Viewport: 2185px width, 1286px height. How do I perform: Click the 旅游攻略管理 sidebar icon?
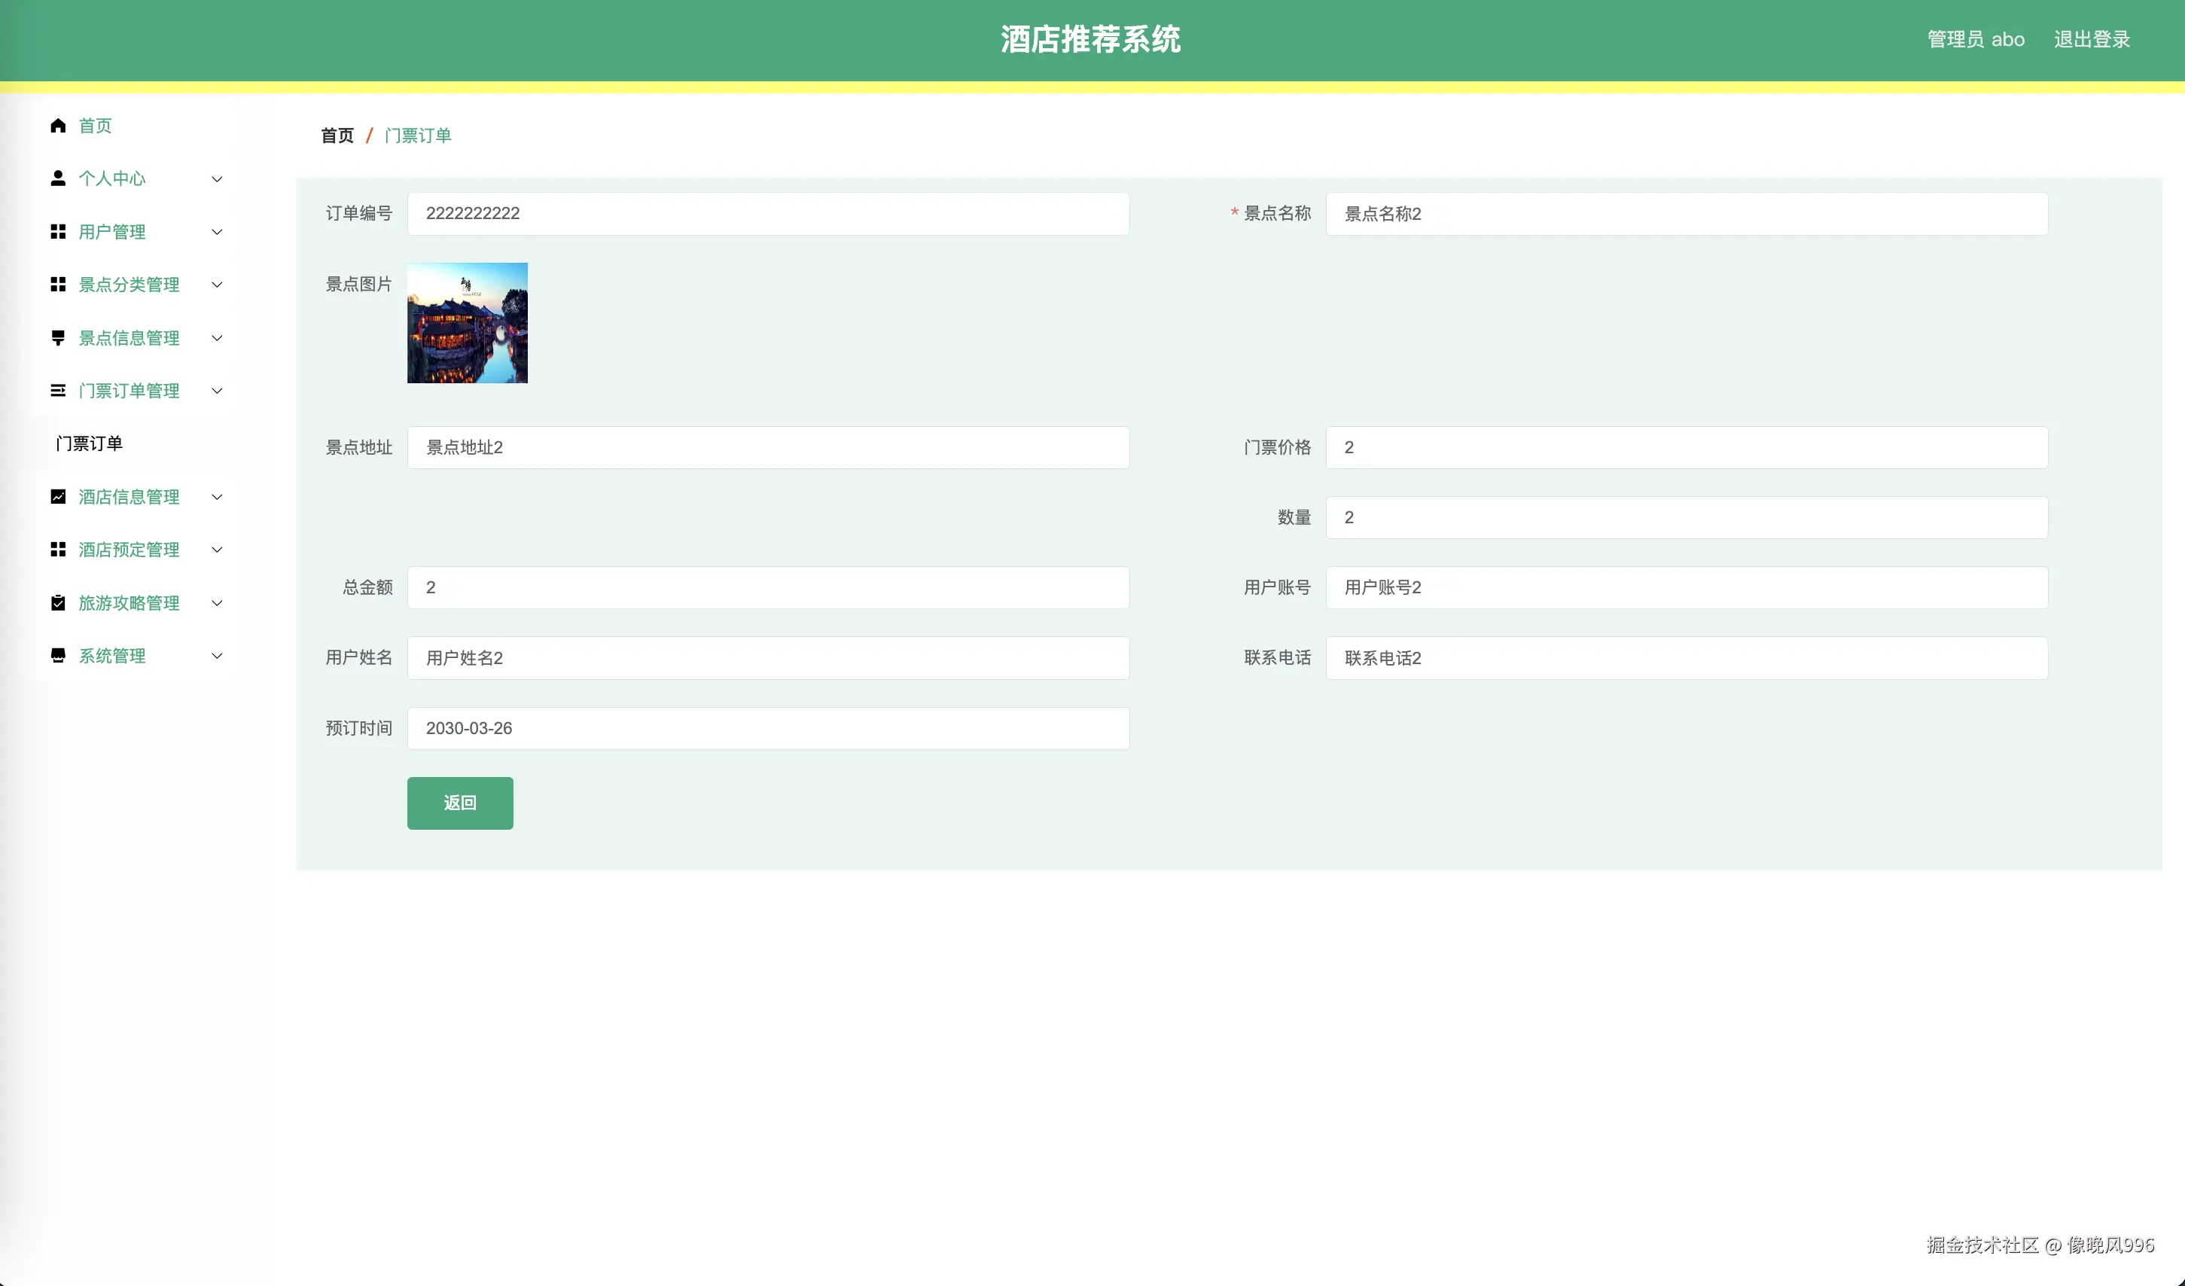[58, 602]
